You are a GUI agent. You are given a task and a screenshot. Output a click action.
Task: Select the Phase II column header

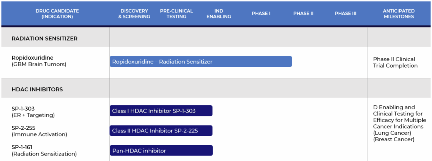pos(303,14)
